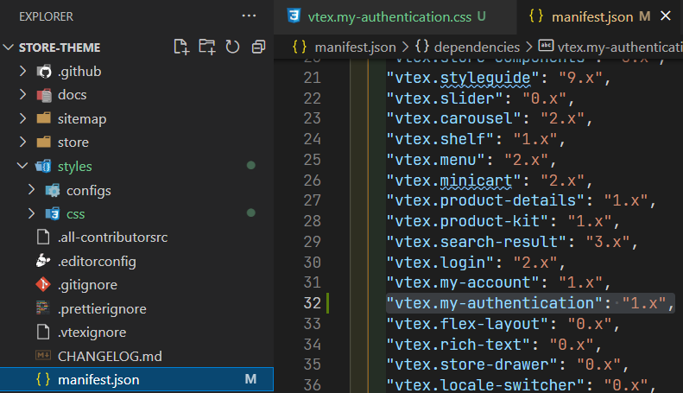Click the CHANGELOG.md markdown icon
The width and height of the screenshot is (683, 393).
click(x=43, y=356)
